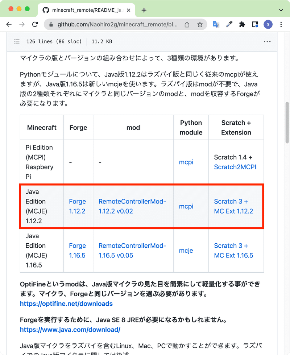Click the '126 lines (86 sloc)' text

54,42
